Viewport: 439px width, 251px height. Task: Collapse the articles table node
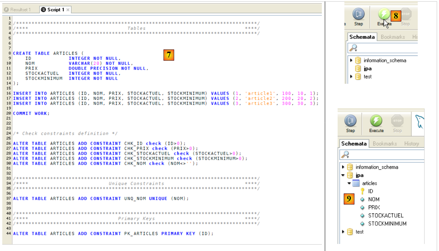click(349, 183)
